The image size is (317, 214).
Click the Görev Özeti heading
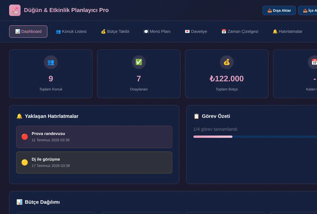[216, 116]
